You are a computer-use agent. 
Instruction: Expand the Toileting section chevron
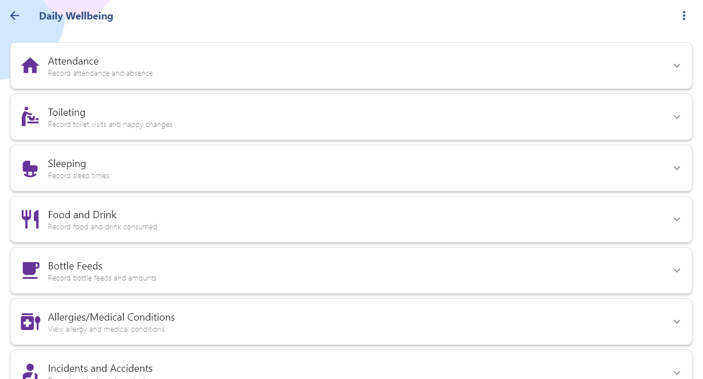pyautogui.click(x=677, y=117)
